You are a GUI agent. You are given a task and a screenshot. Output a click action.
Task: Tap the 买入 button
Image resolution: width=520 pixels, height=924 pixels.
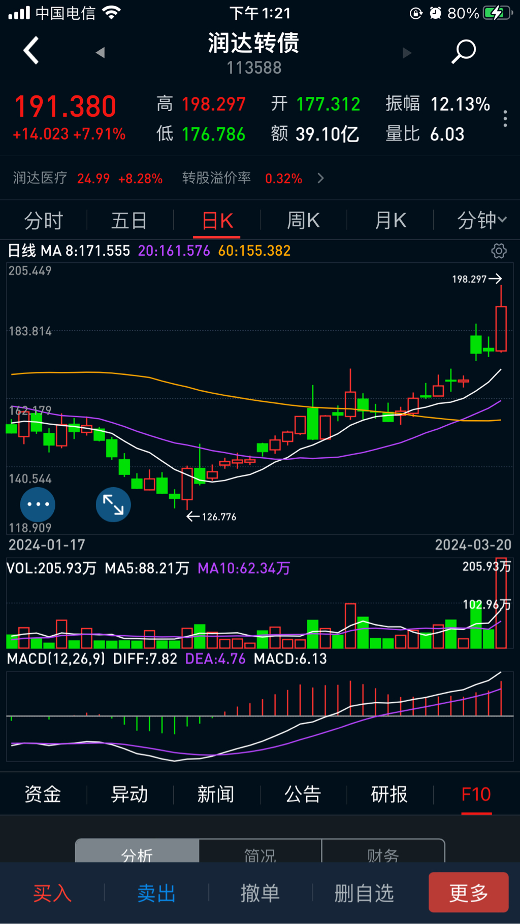click(52, 893)
